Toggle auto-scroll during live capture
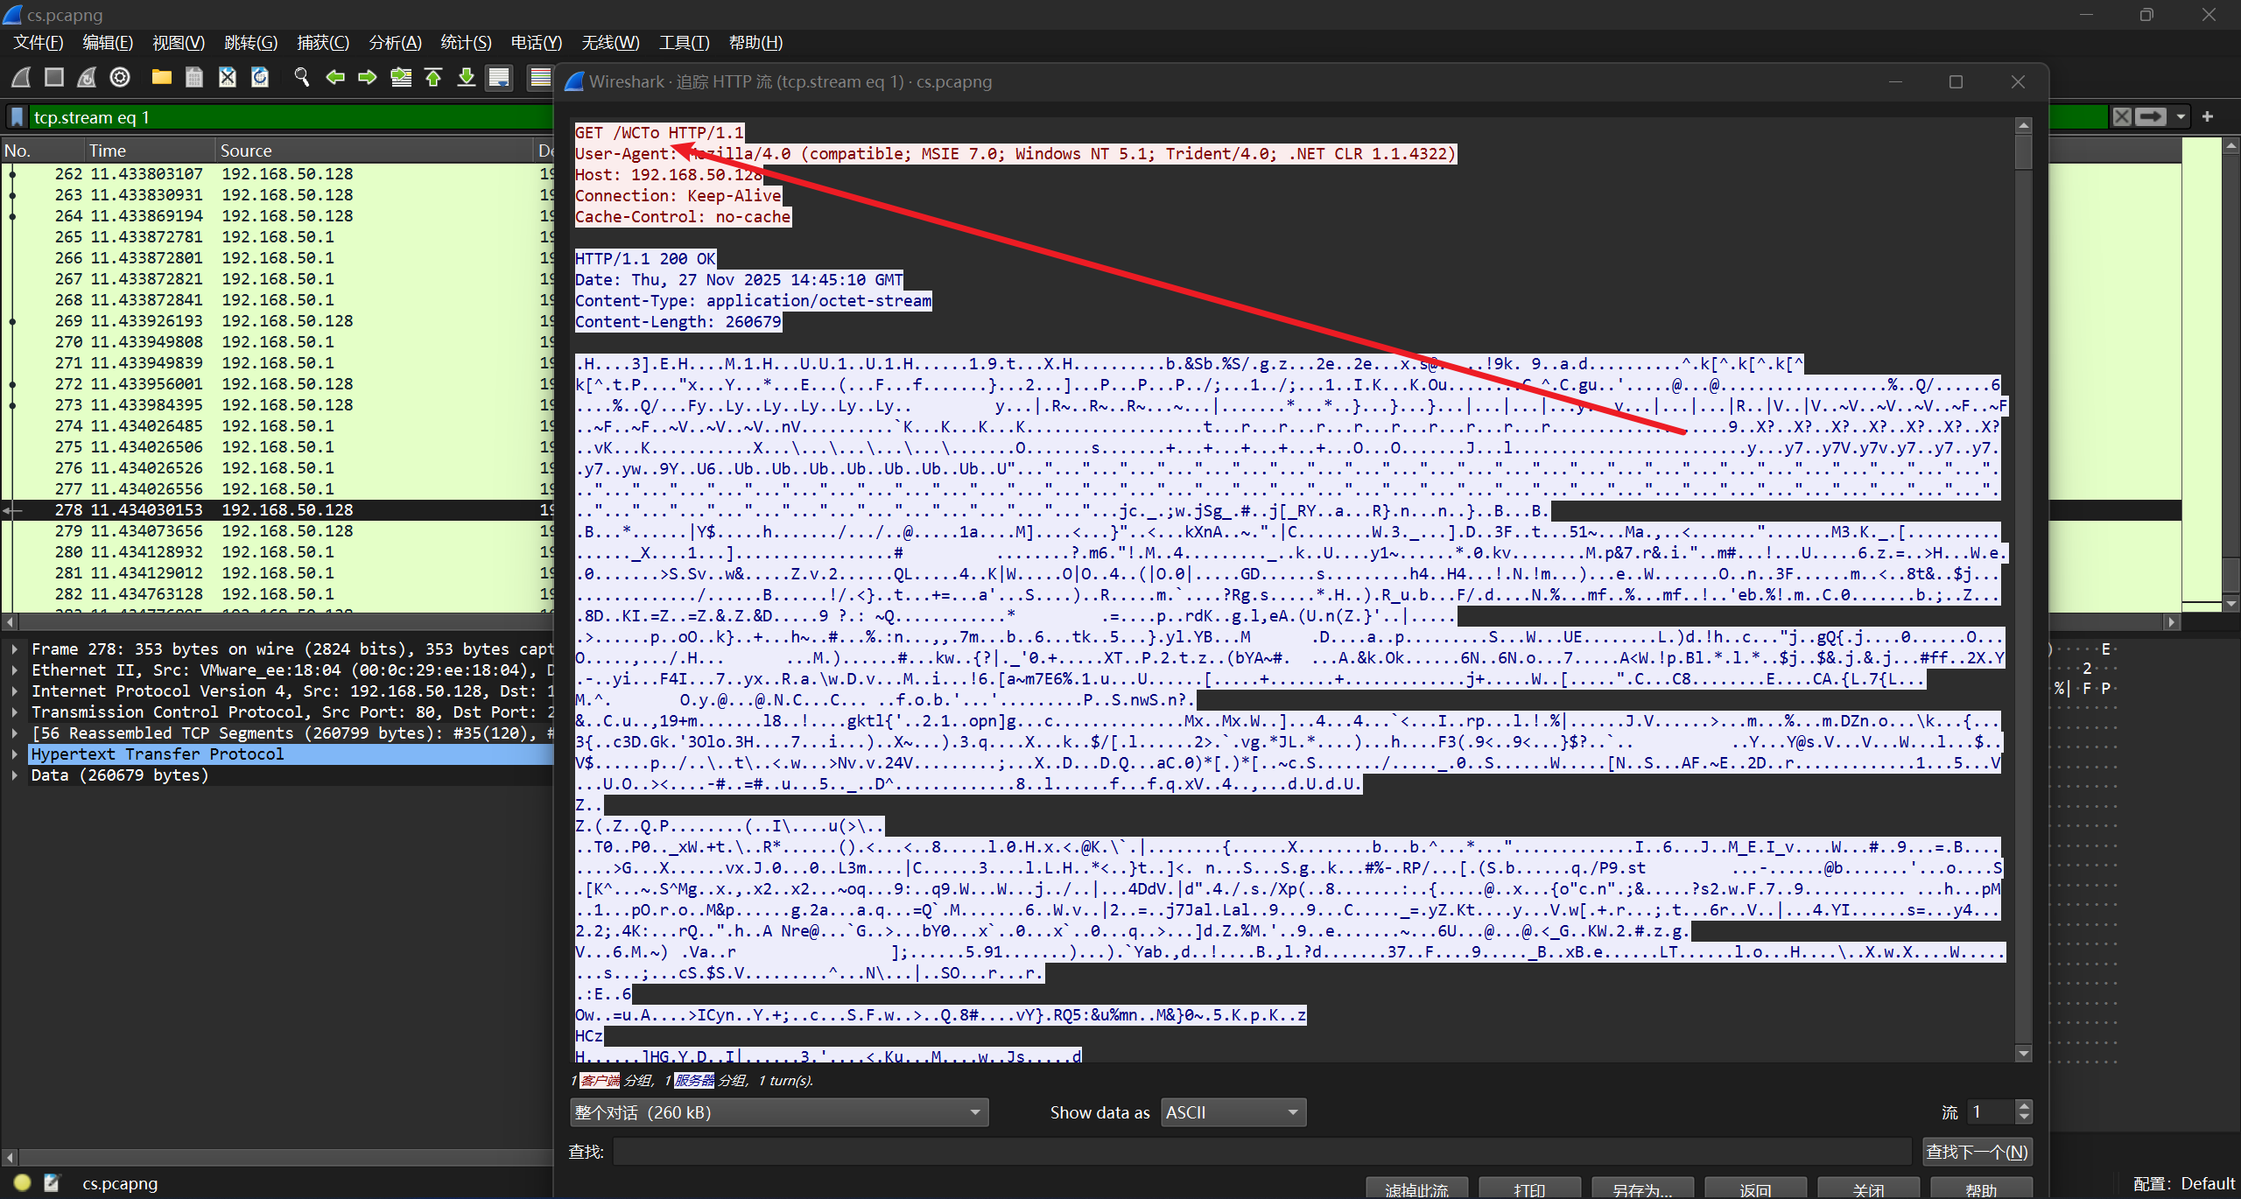The width and height of the screenshot is (2241, 1199). (x=499, y=78)
